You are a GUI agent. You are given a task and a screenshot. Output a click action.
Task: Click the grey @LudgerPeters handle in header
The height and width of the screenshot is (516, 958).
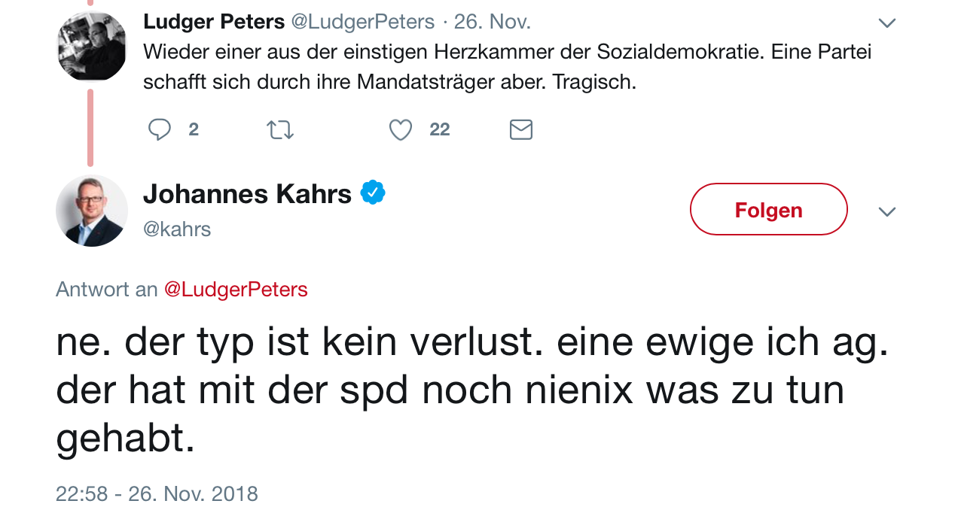[x=363, y=22]
